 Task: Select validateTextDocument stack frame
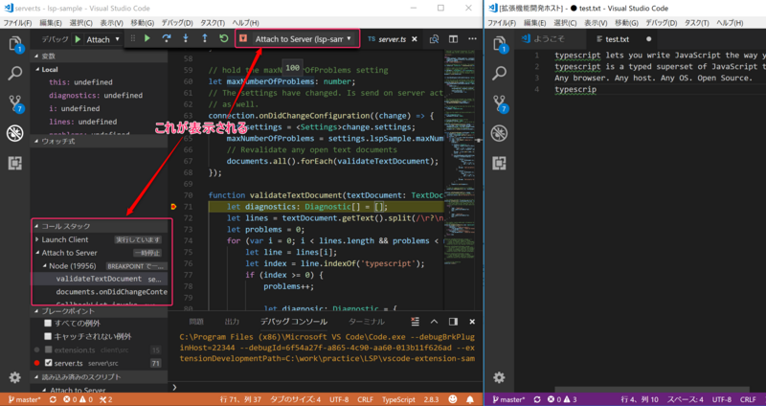(100, 279)
